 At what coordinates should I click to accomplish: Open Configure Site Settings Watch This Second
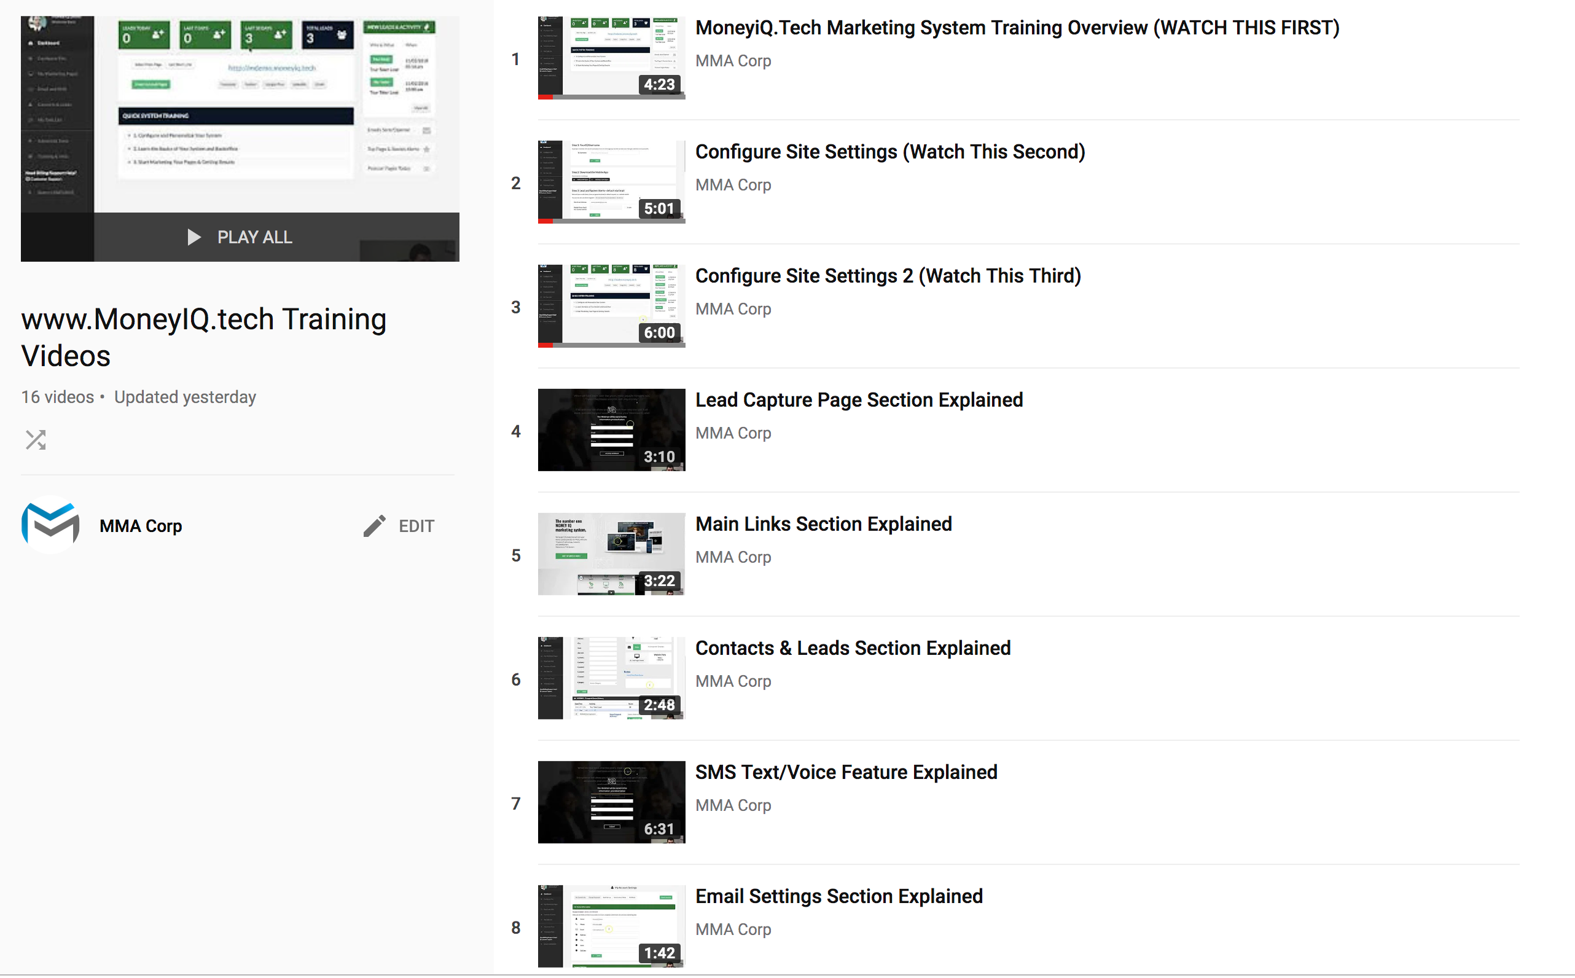[889, 152]
